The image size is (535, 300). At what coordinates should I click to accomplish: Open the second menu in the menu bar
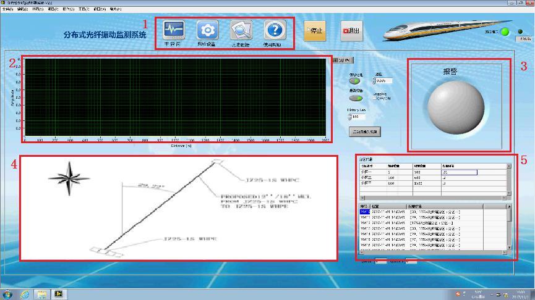22,9
